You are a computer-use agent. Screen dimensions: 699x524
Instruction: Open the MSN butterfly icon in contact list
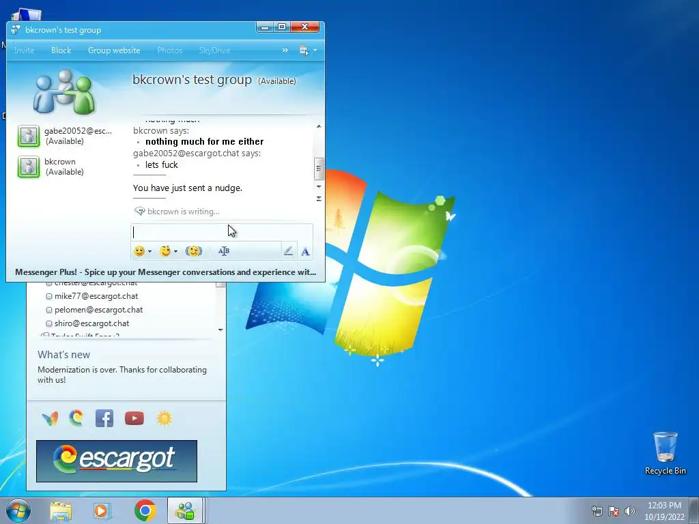pos(50,418)
